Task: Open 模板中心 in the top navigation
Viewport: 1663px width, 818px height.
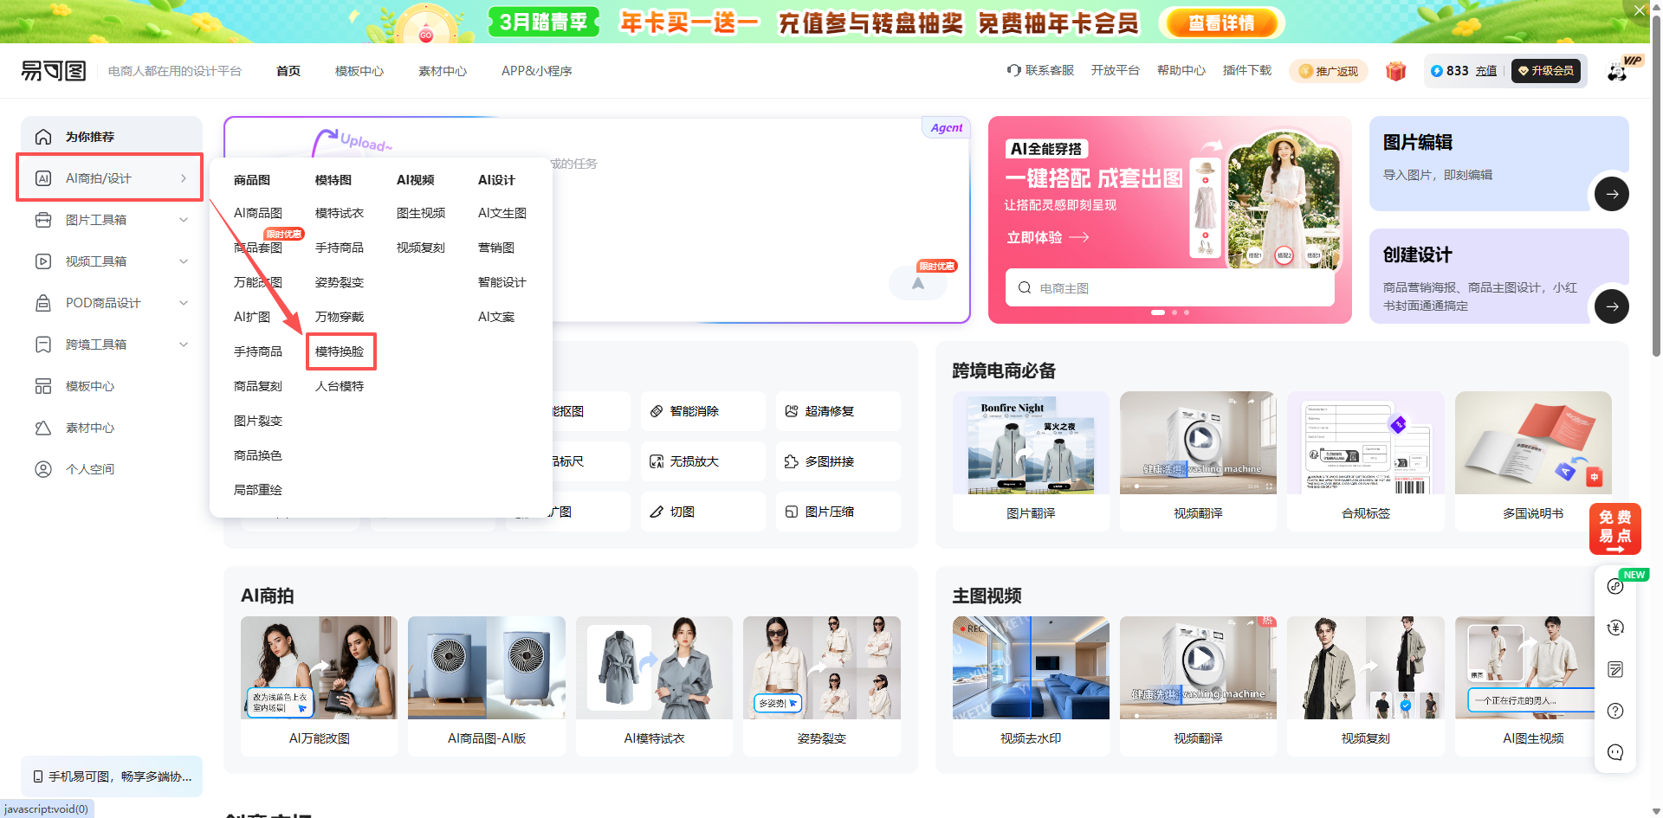Action: pyautogui.click(x=359, y=71)
